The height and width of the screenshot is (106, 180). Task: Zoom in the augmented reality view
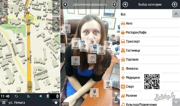tap(116, 93)
